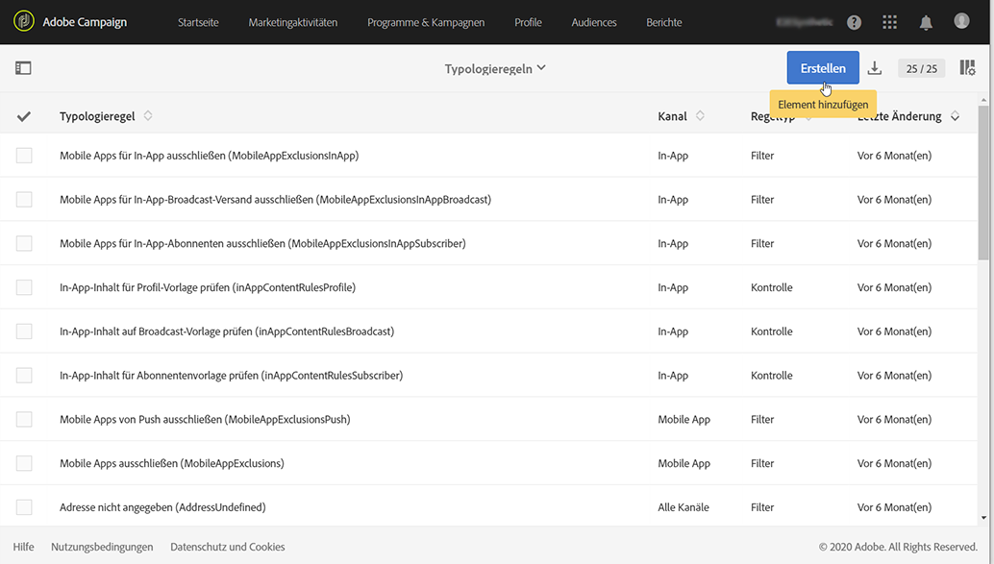Click the Erstellen button
The image size is (994, 564).
click(x=823, y=68)
